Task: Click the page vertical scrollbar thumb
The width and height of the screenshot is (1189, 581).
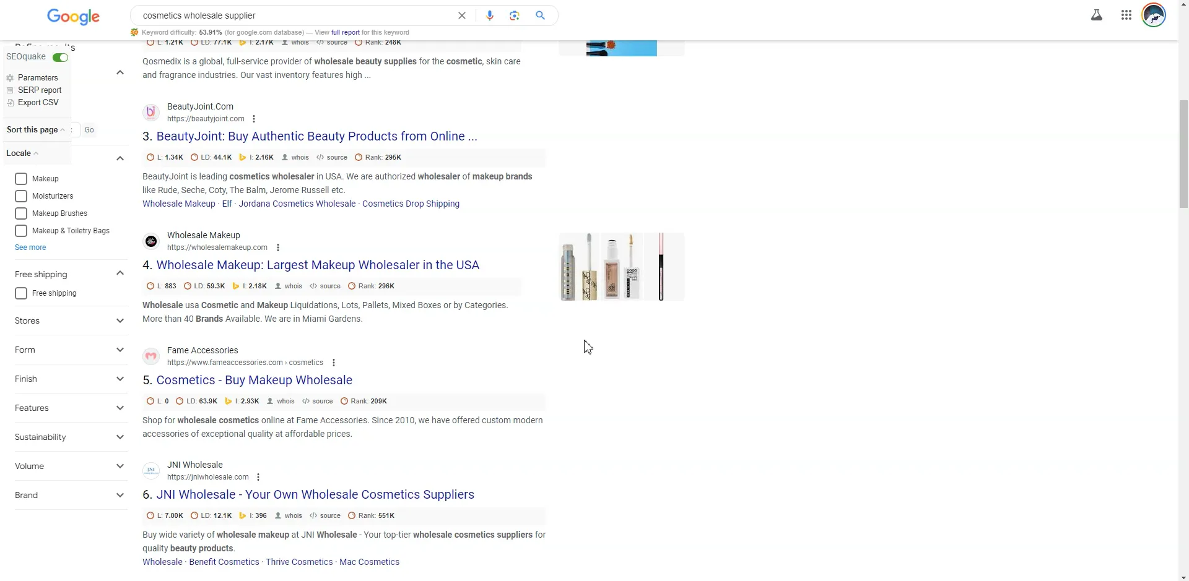Action: 1183,153
